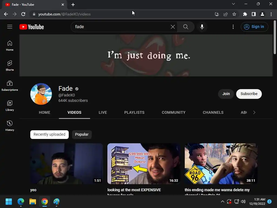This screenshot has width=277, height=208.
Task: Click the YouTube logo
Action: pyautogui.click(x=32, y=27)
